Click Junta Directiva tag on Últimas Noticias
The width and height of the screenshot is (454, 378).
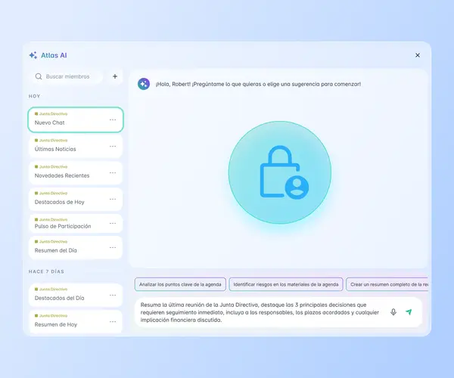pos(51,141)
